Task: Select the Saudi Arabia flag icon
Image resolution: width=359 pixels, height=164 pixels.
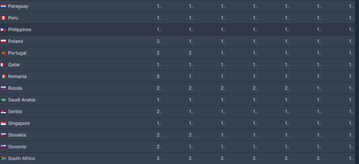Action: click(3, 100)
